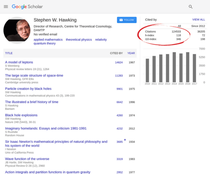The height and width of the screenshot is (174, 210).
Task: Click citation count 11283
Action: 119,76
